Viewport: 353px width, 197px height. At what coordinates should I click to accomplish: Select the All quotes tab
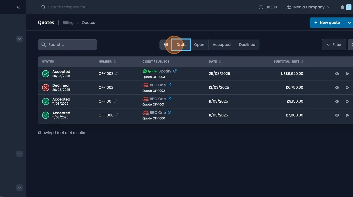(166, 44)
